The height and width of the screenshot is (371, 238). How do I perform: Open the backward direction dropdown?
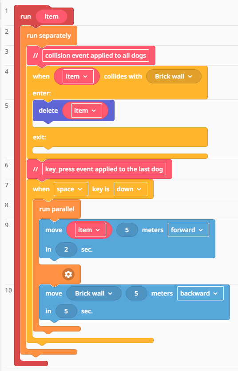pos(200,293)
